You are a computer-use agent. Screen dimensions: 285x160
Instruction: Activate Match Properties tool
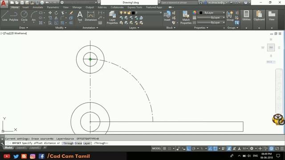click(x=186, y=17)
